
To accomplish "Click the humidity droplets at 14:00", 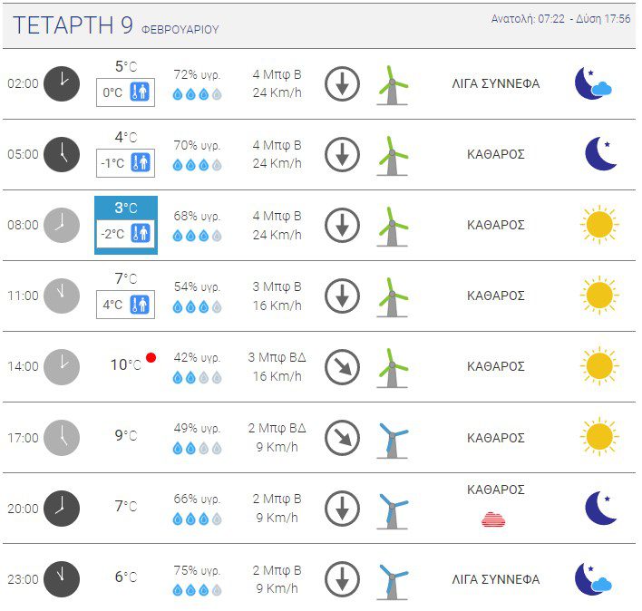I will tap(198, 377).
